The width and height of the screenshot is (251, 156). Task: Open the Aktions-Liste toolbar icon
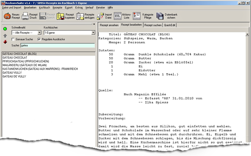point(118,16)
